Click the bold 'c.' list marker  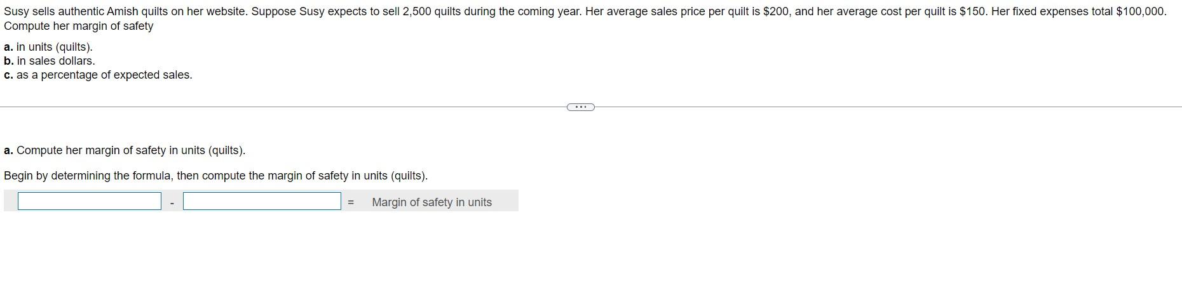coord(8,75)
